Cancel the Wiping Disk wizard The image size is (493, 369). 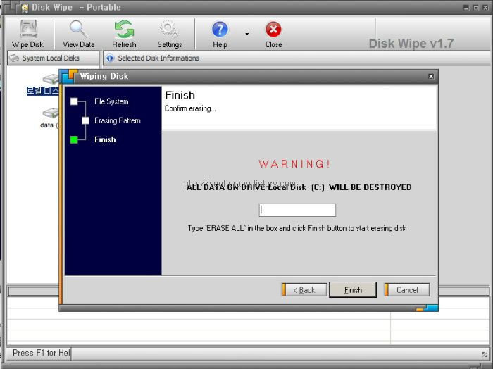[407, 290]
